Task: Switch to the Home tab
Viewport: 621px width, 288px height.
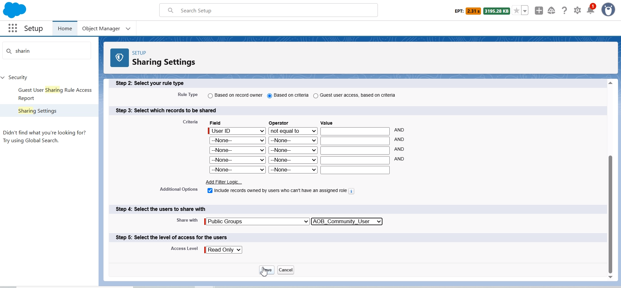Action: click(x=65, y=29)
